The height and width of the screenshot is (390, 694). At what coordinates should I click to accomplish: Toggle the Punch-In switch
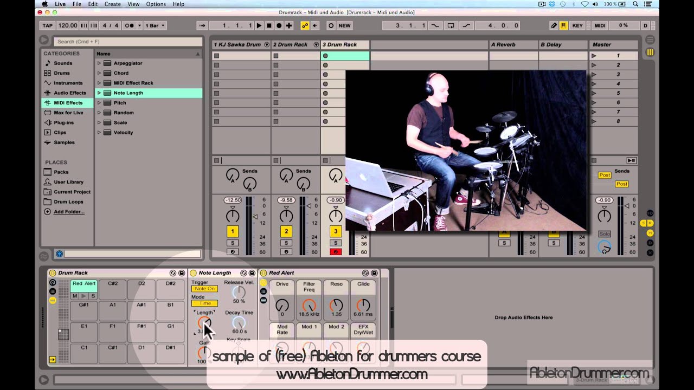click(435, 25)
